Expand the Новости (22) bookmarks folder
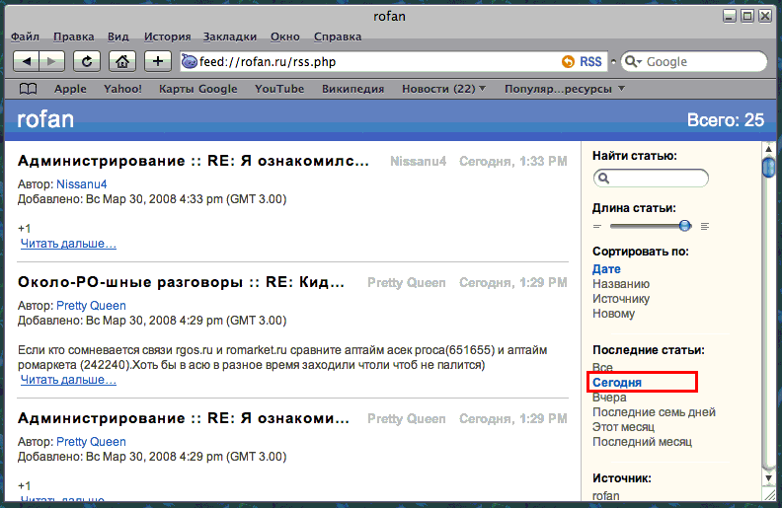The height and width of the screenshot is (508, 782). [444, 89]
